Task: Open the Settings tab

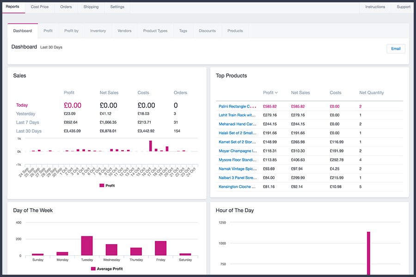Action: coord(117,7)
